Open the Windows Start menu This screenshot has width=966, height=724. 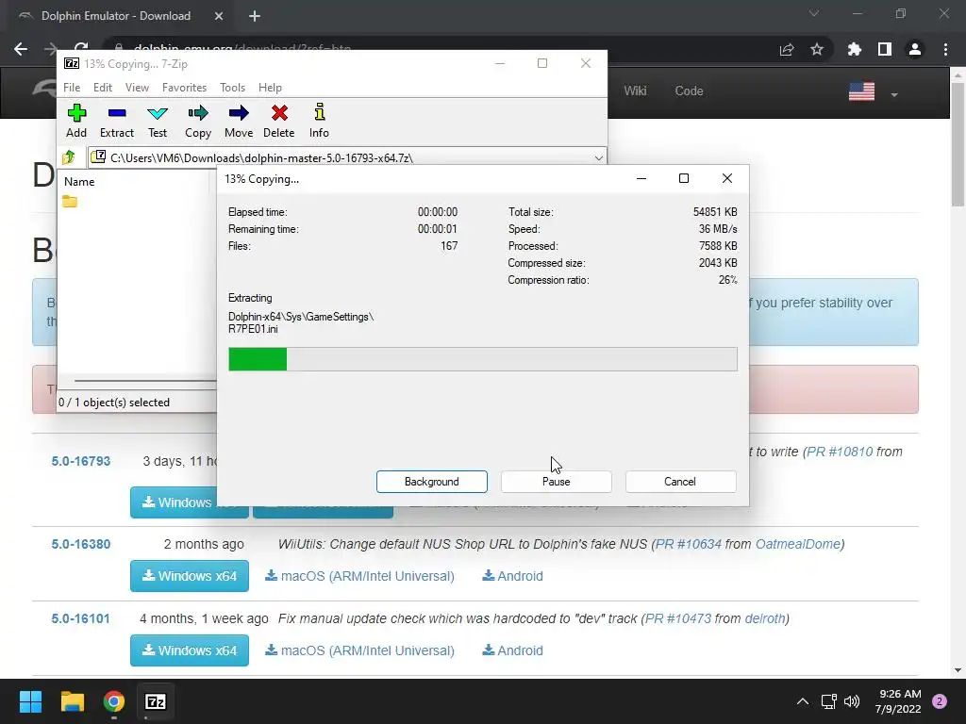click(x=30, y=701)
